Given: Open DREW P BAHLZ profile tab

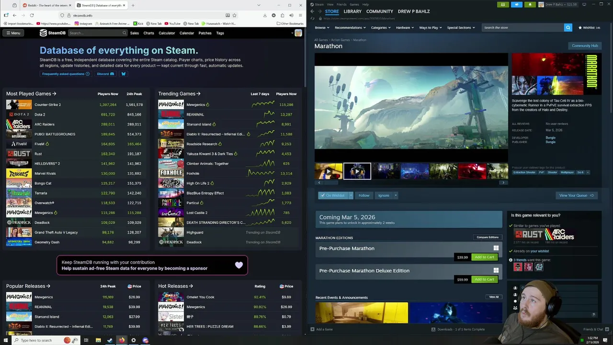Looking at the screenshot, I should point(414,11).
